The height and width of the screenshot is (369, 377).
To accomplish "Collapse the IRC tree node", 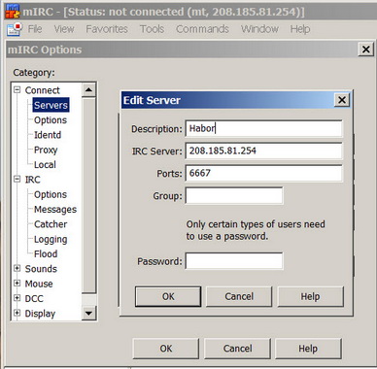I will pos(17,179).
